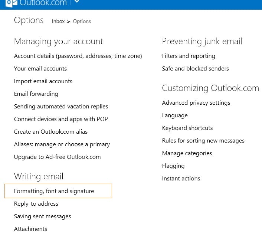Click the large Options page title
The height and width of the screenshot is (235, 262).
click(29, 20)
